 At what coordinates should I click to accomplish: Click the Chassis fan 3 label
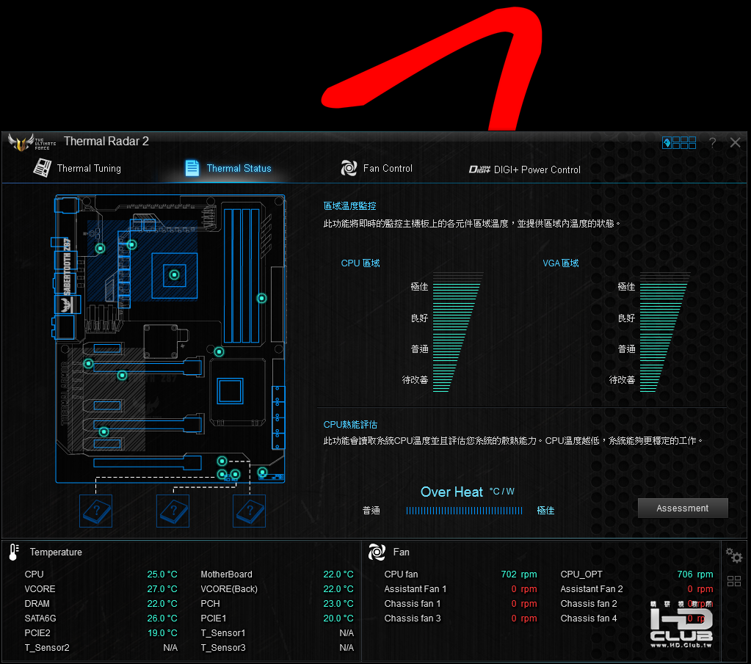click(413, 619)
